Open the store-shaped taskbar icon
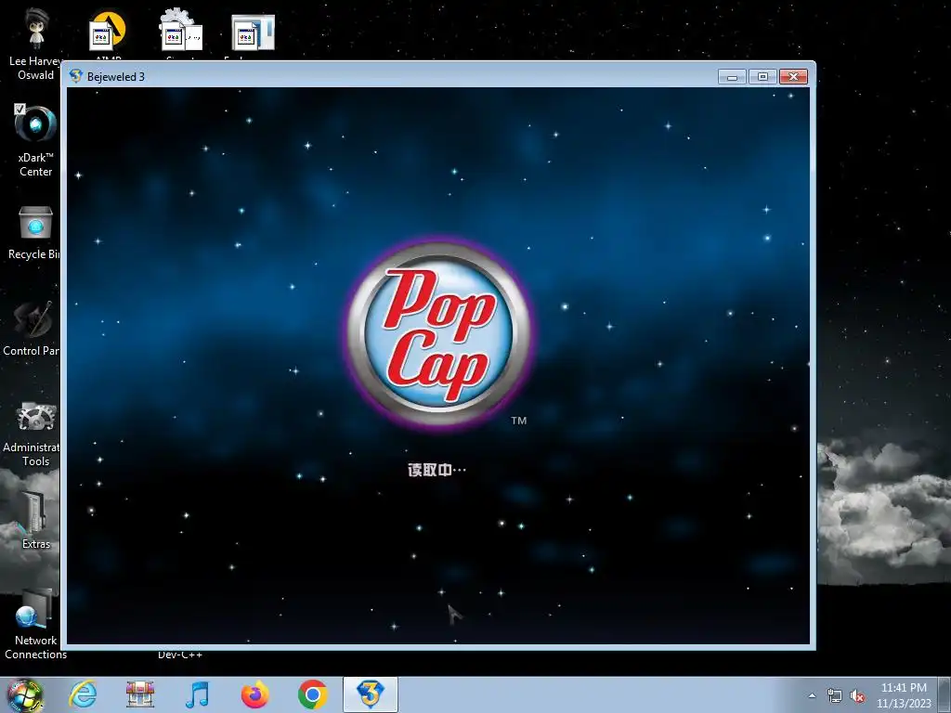This screenshot has height=713, width=951. tap(139, 694)
